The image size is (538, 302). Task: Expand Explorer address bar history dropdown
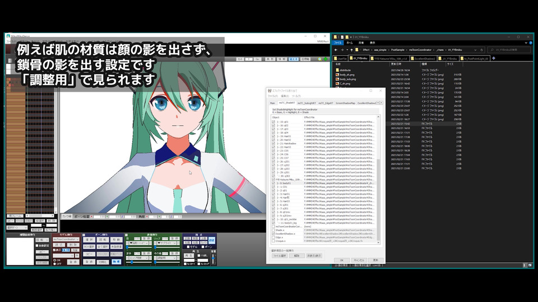click(x=475, y=50)
